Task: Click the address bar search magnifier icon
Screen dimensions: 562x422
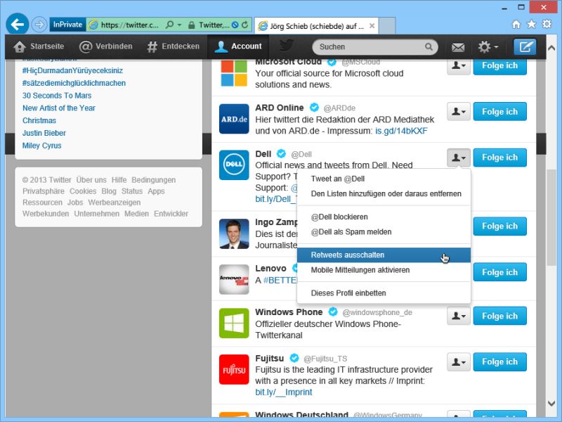Action: (169, 25)
